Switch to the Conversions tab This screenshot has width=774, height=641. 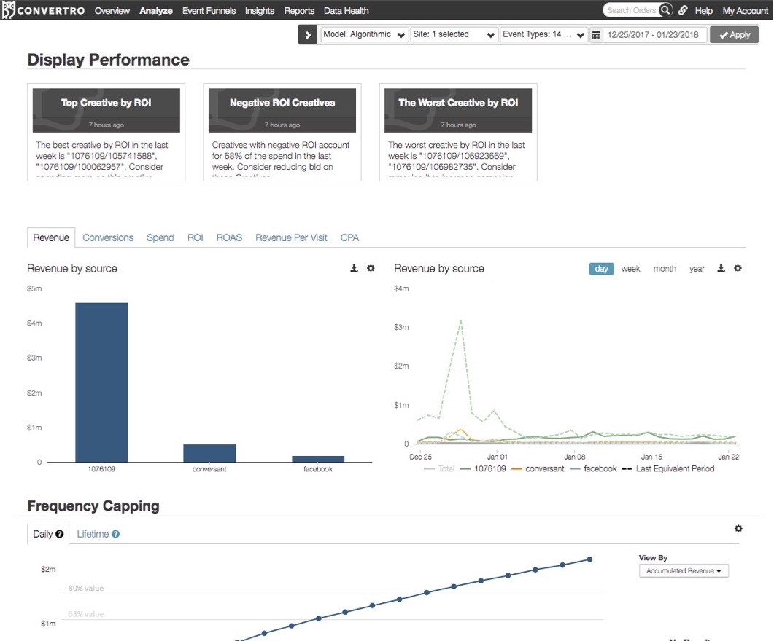pos(108,237)
